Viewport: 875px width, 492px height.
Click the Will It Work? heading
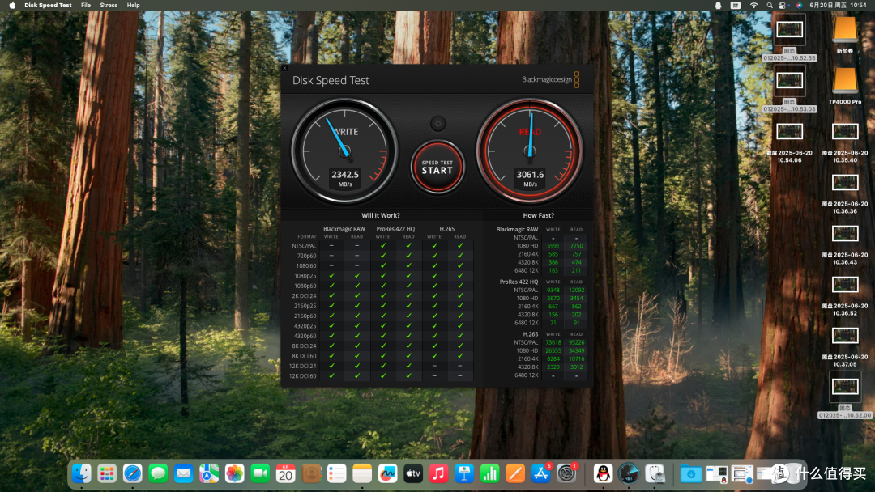pyautogui.click(x=381, y=215)
